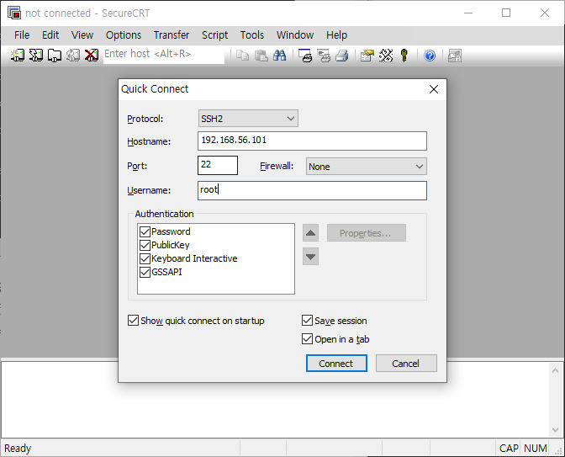Click the Username label
565x457 pixels.
click(149, 190)
